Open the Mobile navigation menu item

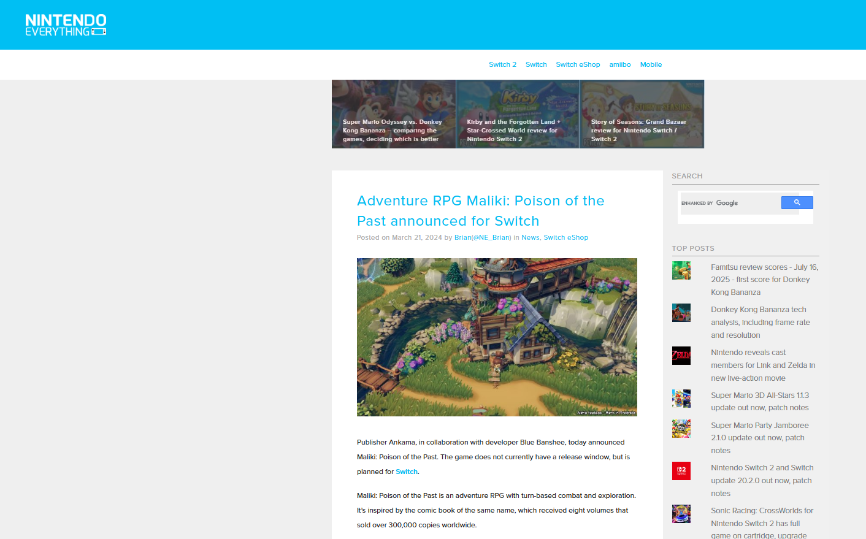click(651, 64)
